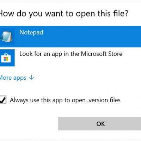
Task: Click the Always use this app label text
Action: pos(65,100)
